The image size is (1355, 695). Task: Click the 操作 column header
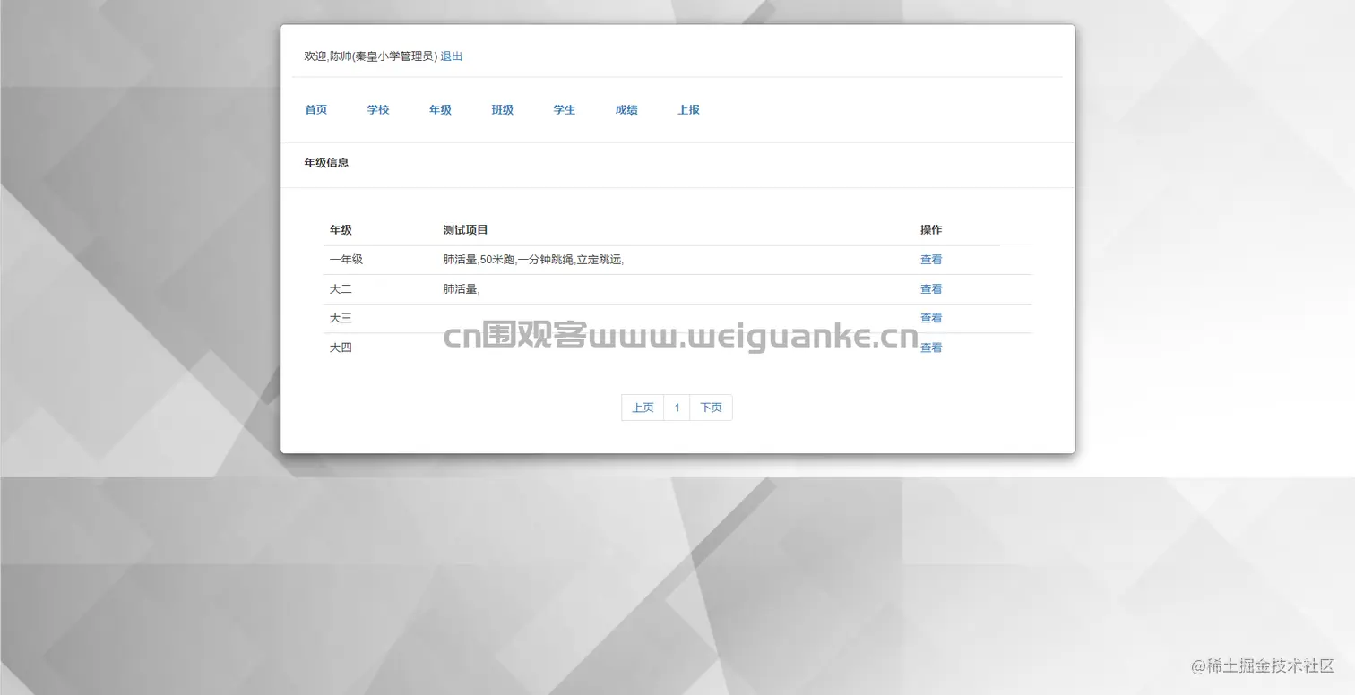tap(931, 230)
